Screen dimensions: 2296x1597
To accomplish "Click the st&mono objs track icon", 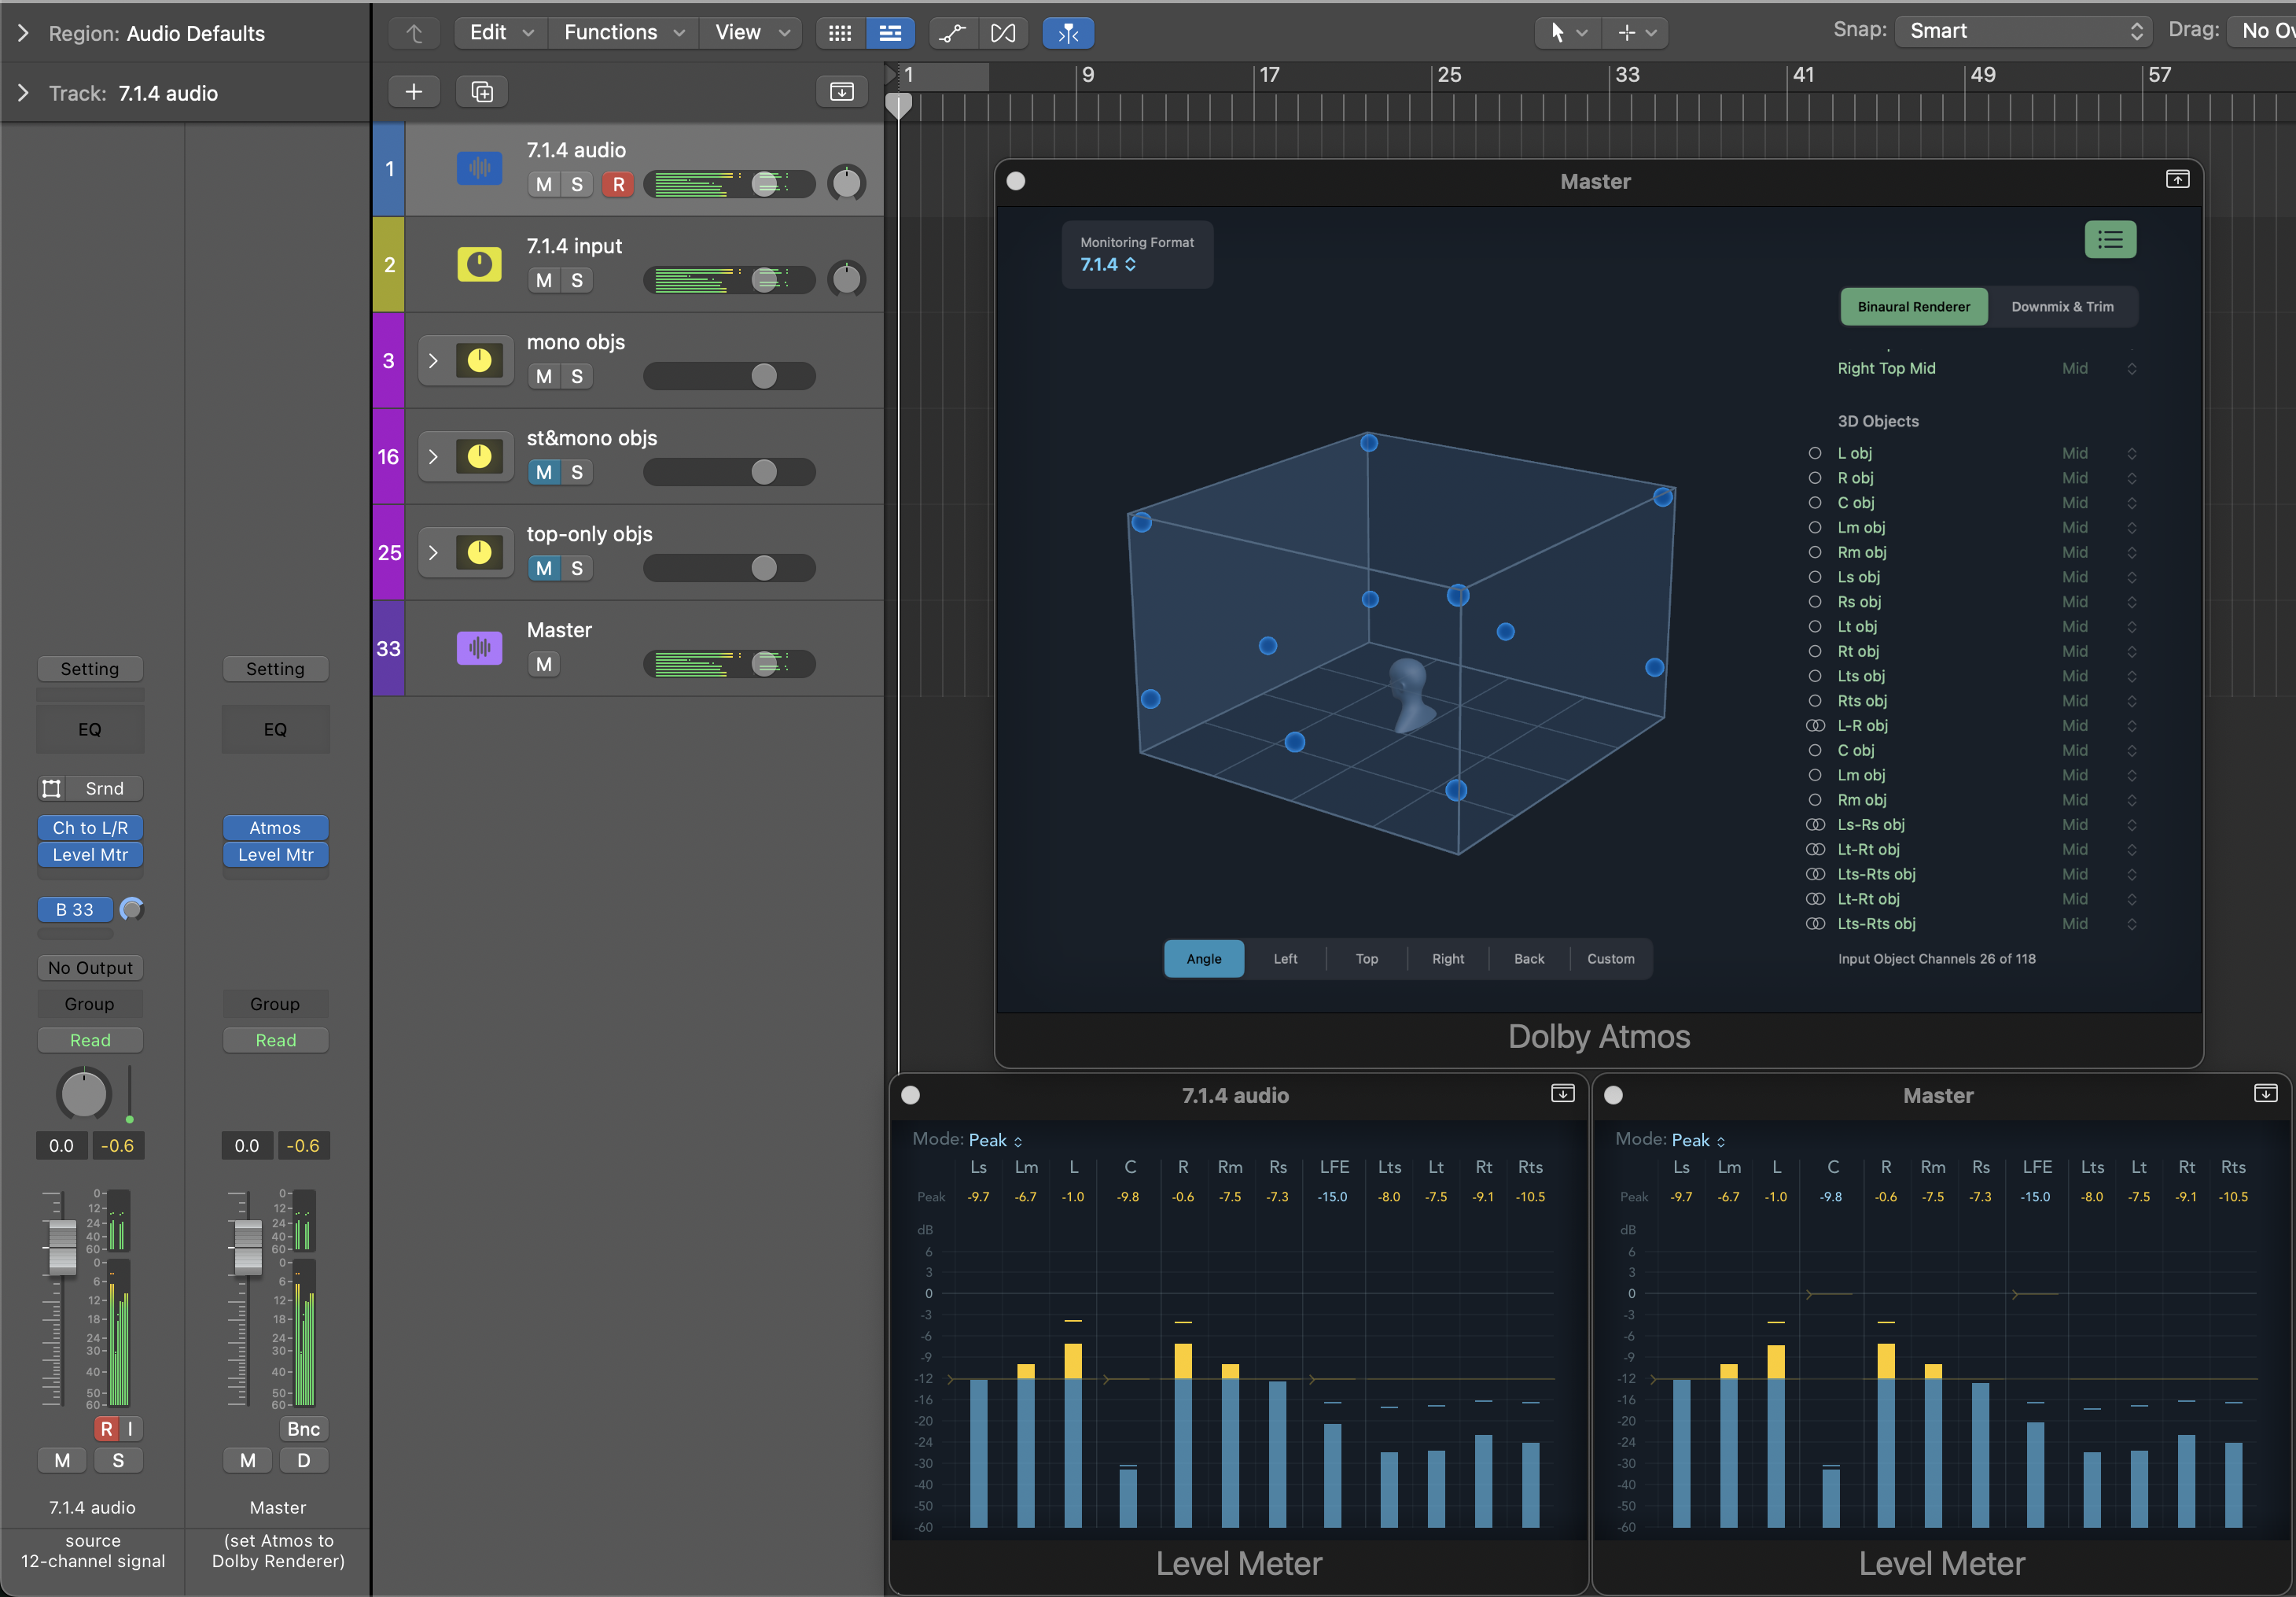I will (480, 456).
